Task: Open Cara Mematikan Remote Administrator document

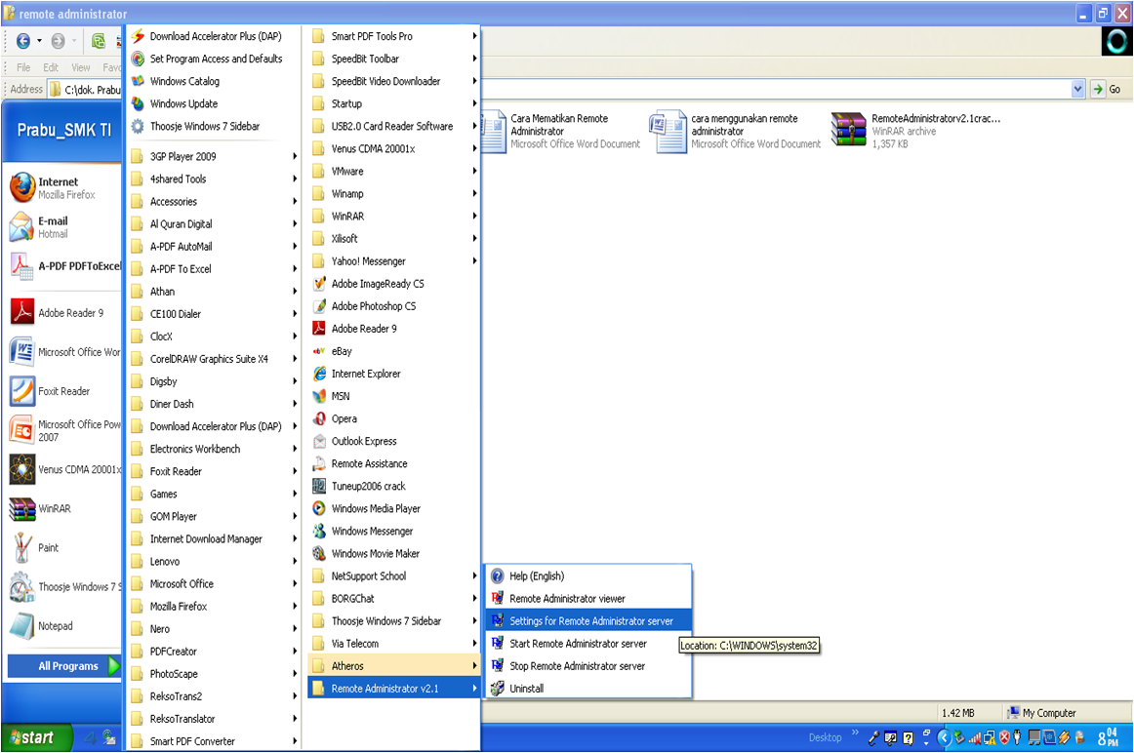Action: (560, 131)
